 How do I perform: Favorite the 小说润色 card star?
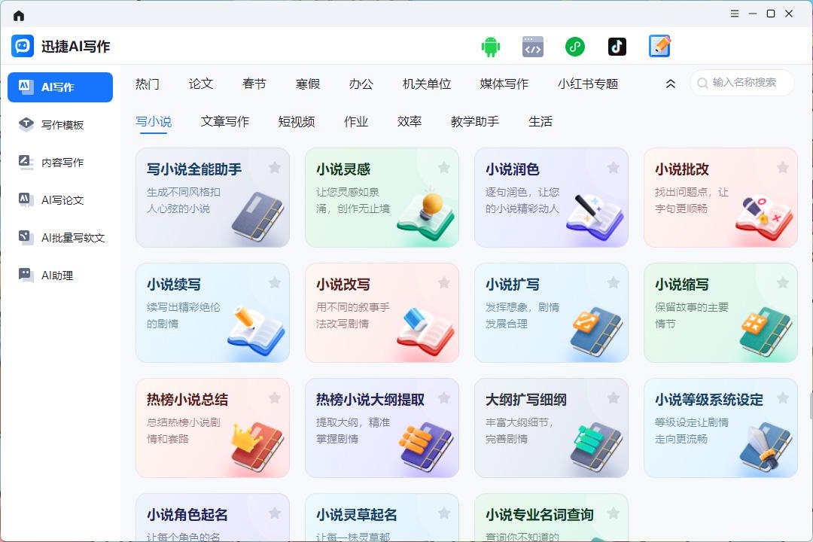pos(614,168)
